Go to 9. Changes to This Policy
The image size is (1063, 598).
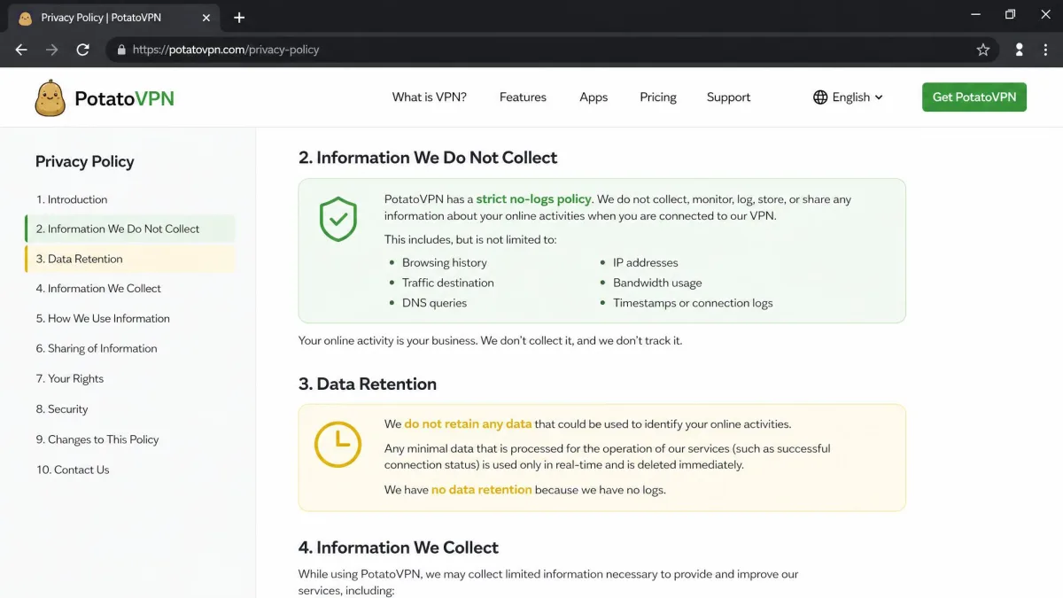click(x=97, y=439)
